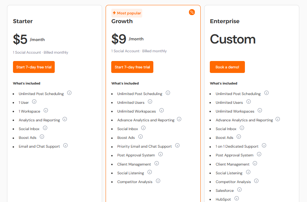Click info icon beside Starter Unlimited Post Scheduling
Image resolution: width=307 pixels, height=202 pixels.
(x=69, y=93)
